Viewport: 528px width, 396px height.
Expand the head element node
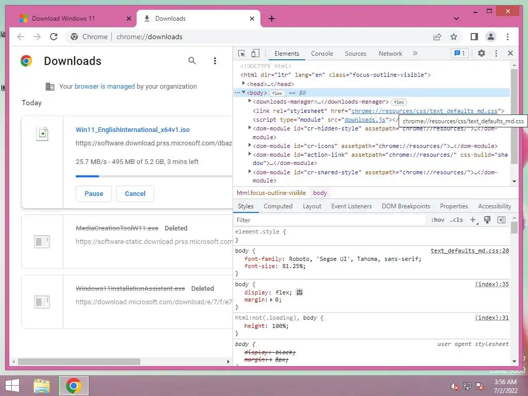click(x=243, y=84)
